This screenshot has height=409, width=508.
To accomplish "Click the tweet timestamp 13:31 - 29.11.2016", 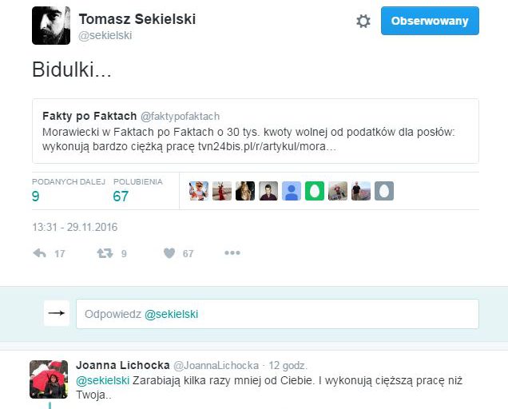I will click(75, 227).
